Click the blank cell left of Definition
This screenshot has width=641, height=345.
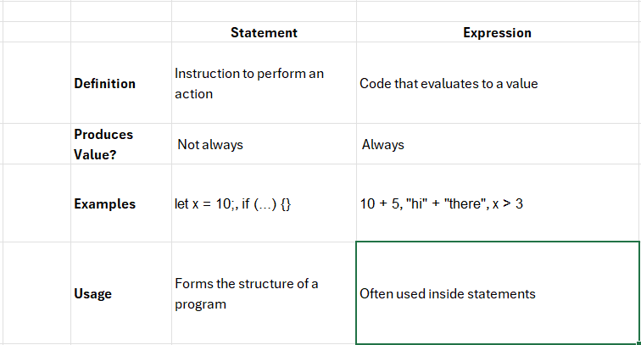tap(36, 82)
